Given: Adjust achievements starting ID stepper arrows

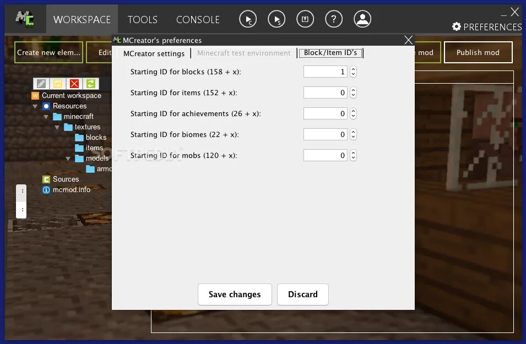Looking at the screenshot, I should [353, 113].
